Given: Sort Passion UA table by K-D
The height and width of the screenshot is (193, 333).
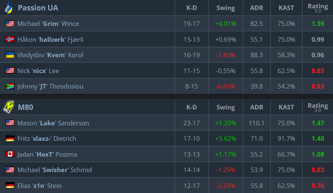Looking at the screenshot, I should [192, 8].
